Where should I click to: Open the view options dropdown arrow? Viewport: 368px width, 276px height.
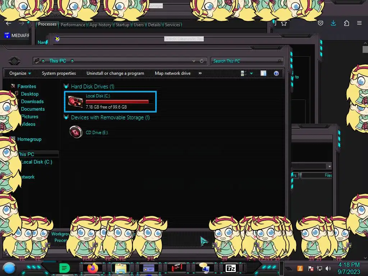coord(251,73)
